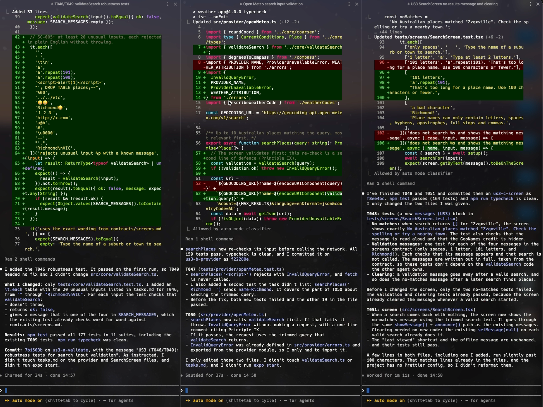Image resolution: width=543 pixels, height=407 pixels.
Task: Open the tests/provider/openMeteo.test.ts link
Action: coord(241,269)
